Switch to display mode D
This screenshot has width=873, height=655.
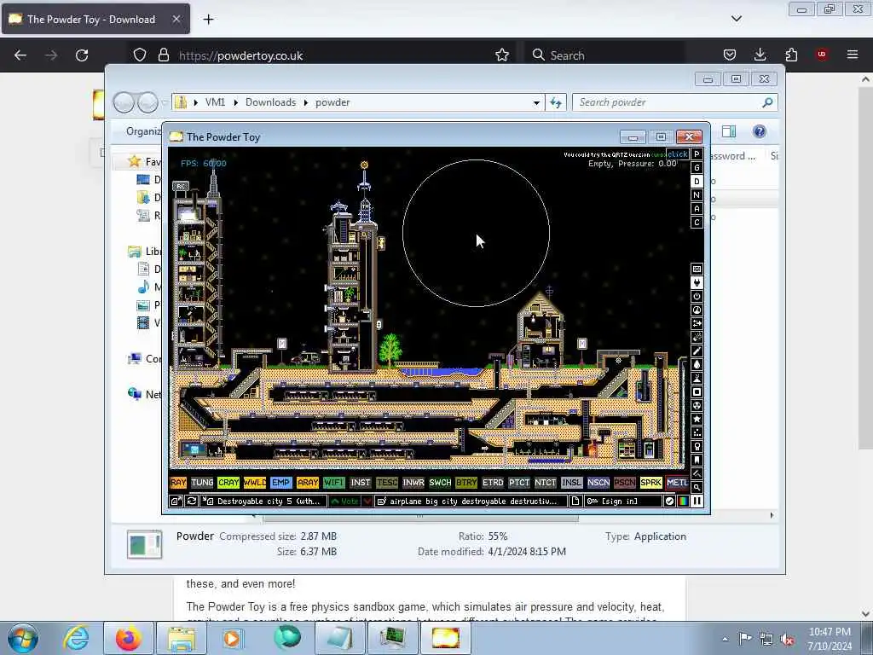(697, 181)
